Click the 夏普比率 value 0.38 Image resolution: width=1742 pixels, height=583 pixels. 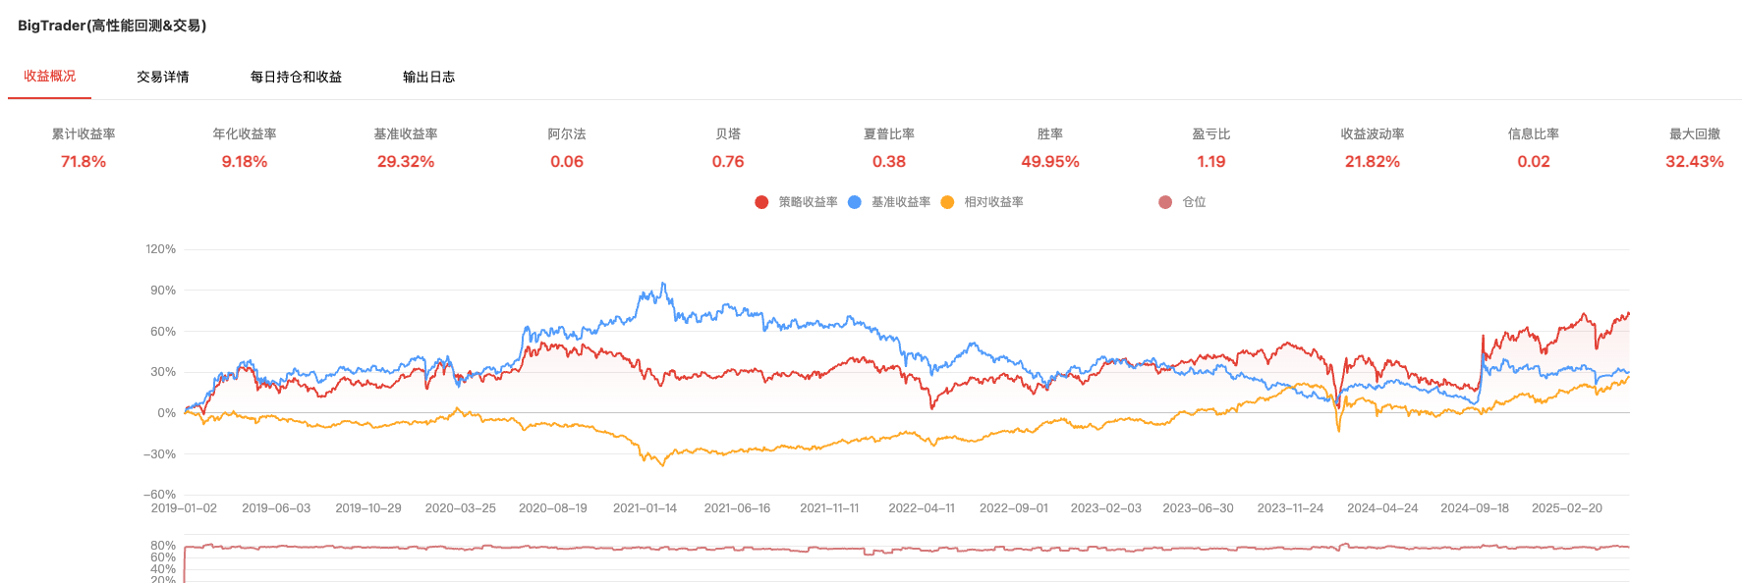tap(889, 162)
